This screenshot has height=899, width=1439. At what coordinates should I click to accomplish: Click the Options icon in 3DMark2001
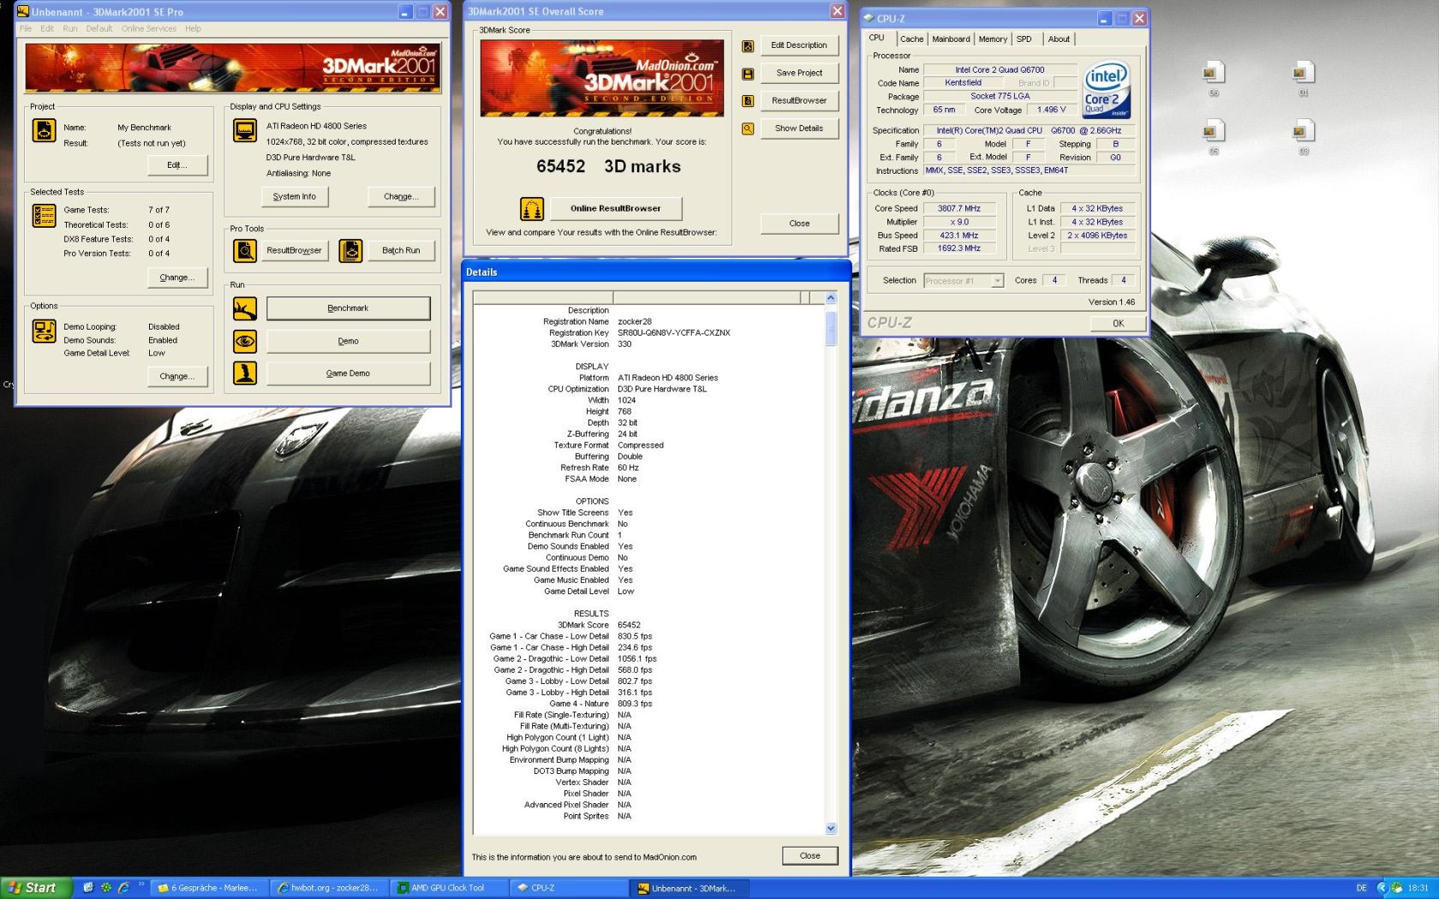44,330
